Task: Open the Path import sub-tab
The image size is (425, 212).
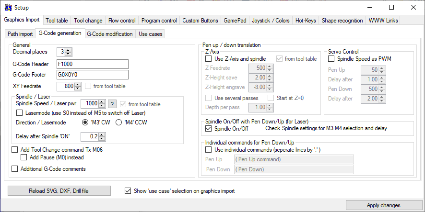Action: 20,34
